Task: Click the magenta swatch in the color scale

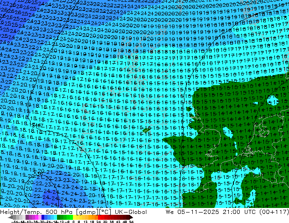Action: coord(36,218)
